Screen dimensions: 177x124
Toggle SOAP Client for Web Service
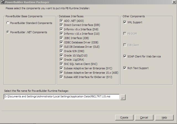coord(125,56)
